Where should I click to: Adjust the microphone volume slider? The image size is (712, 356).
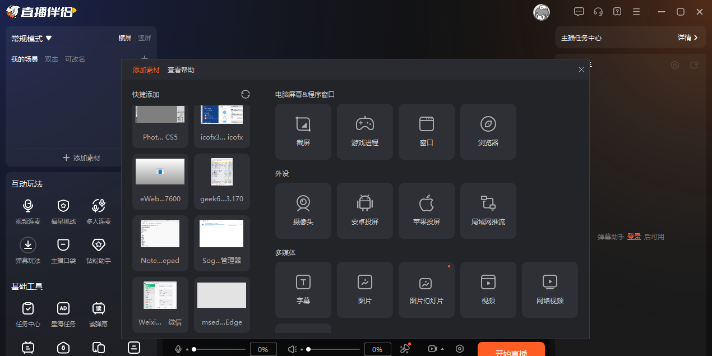(219, 349)
